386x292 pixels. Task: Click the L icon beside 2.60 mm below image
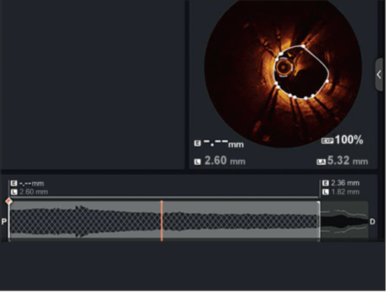[198, 162]
